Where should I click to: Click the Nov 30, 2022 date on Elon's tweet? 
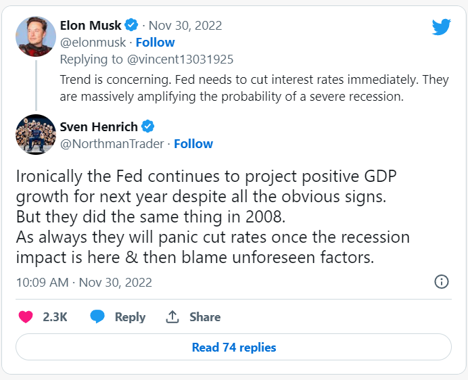185,26
